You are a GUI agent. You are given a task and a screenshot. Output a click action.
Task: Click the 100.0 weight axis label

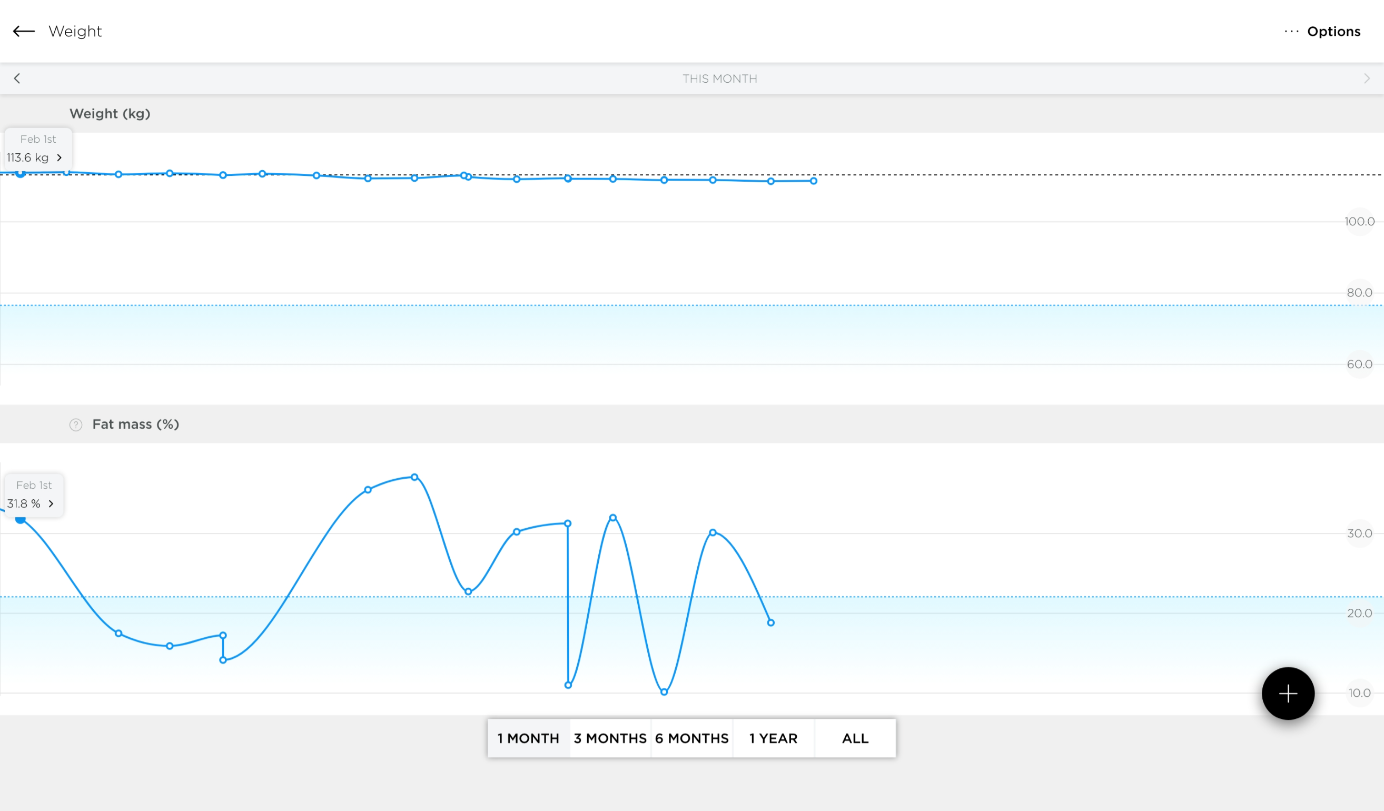(1359, 222)
